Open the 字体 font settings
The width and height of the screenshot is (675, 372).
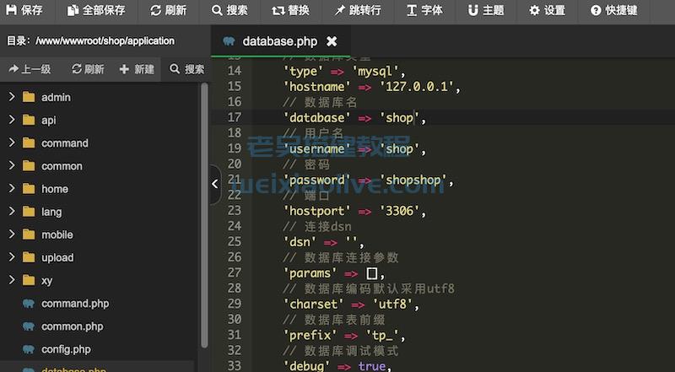425,10
